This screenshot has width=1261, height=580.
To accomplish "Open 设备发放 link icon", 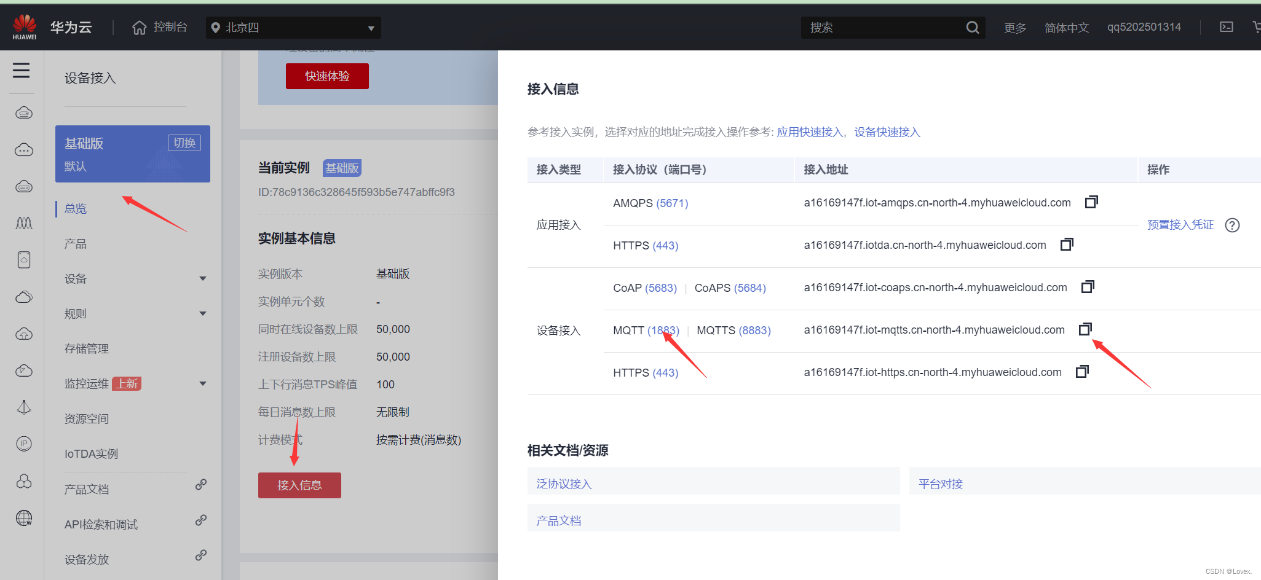I will [x=201, y=555].
